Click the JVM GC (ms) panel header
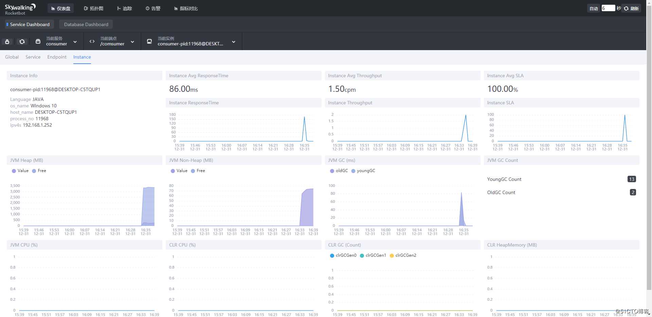 tap(402, 160)
